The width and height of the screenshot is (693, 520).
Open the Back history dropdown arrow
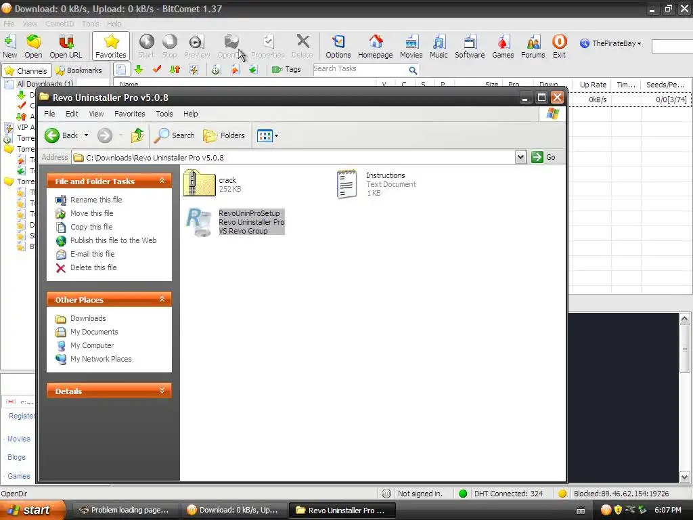(x=86, y=135)
